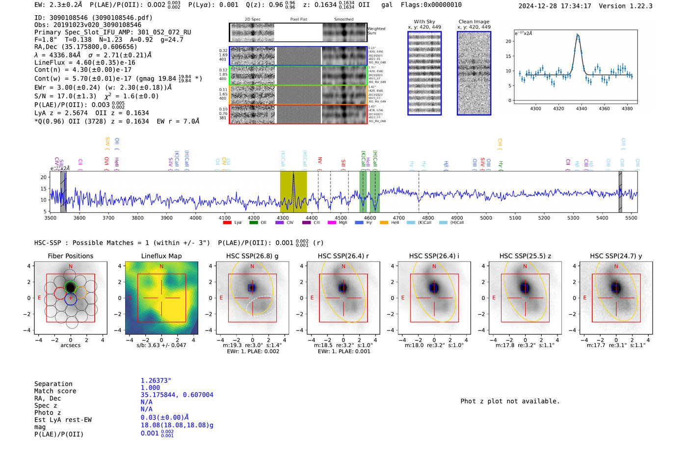Click the 2D Spec column header
This screenshot has width=687, height=468.
[x=253, y=20]
